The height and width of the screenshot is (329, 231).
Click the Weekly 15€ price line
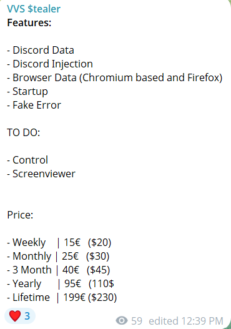59,243
